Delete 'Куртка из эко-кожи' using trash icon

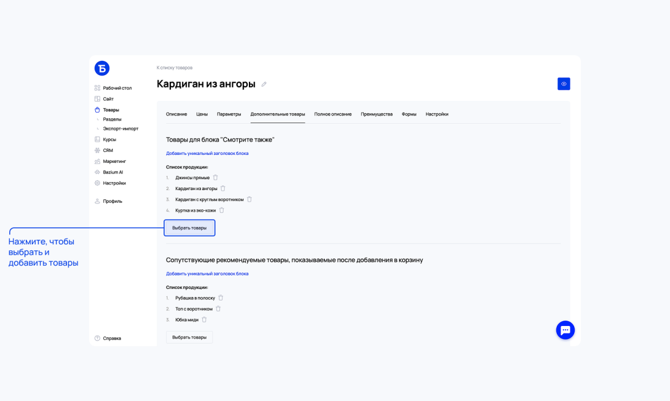point(222,210)
